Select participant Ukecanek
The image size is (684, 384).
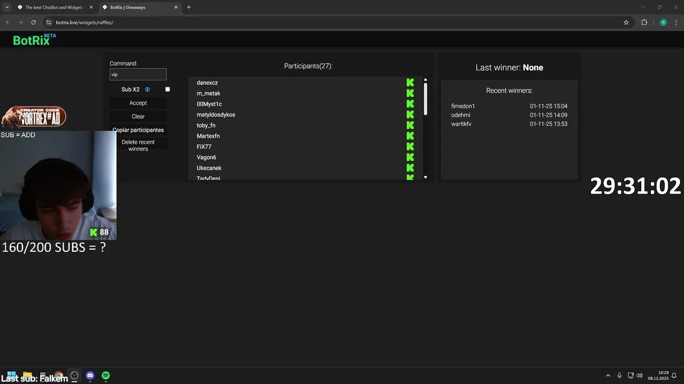tap(209, 168)
